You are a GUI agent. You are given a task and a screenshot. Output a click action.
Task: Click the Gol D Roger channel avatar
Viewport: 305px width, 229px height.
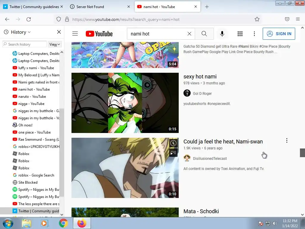(x=187, y=93)
